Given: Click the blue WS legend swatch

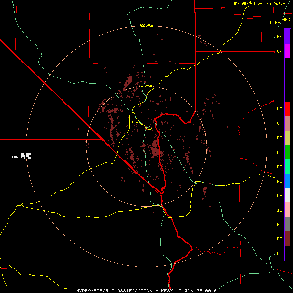Looking at the screenshot, I should [287, 181].
